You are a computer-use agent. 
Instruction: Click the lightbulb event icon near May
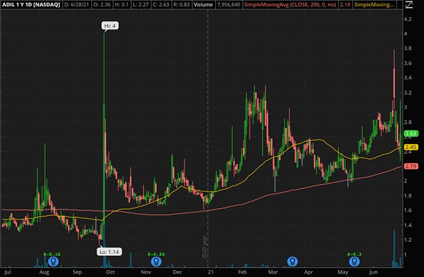pyautogui.click(x=354, y=262)
